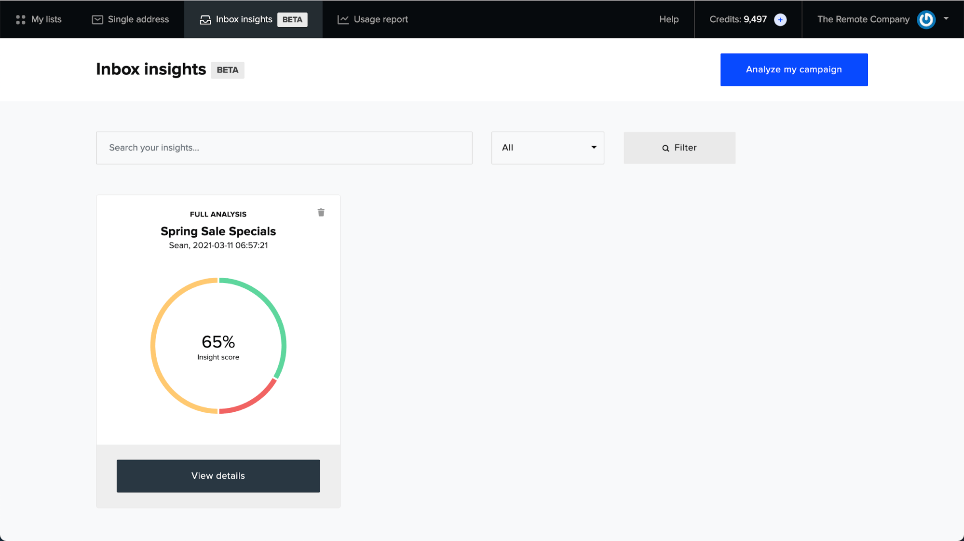Open the Usage report tab
This screenshot has height=541, width=964.
point(373,19)
